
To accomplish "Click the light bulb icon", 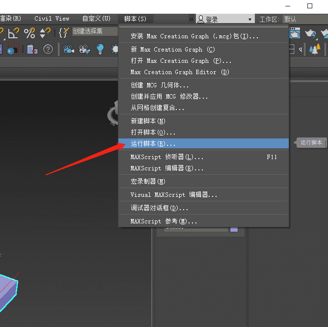I will coord(100,49).
